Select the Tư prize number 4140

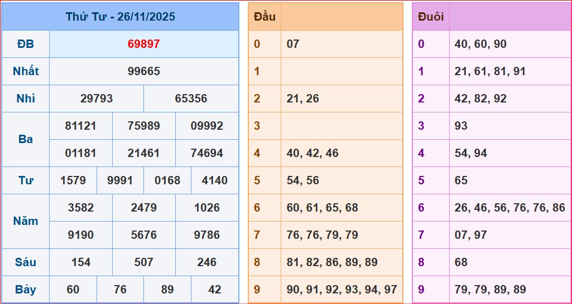(x=214, y=180)
